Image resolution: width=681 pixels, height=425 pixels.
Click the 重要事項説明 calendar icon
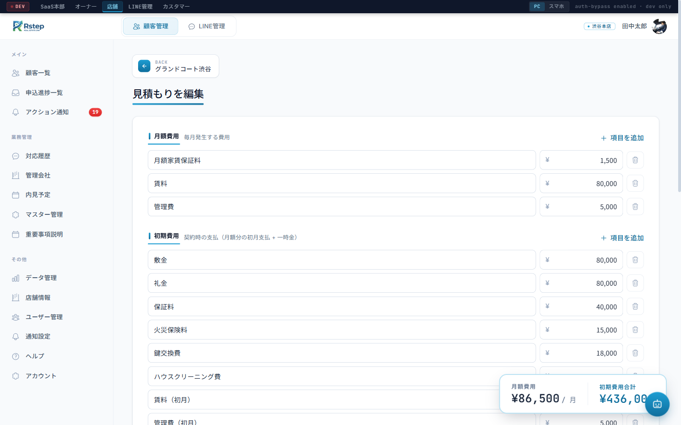(x=16, y=234)
